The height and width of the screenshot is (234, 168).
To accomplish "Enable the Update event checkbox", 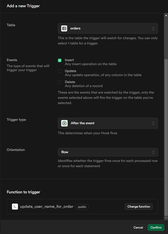I will [59, 71].
